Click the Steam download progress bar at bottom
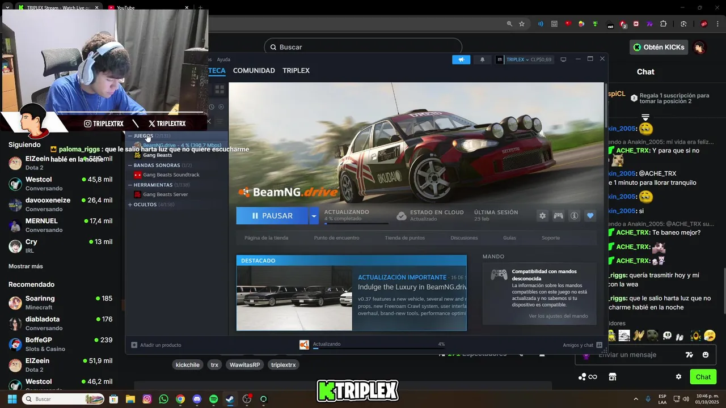This screenshot has height=408, width=726. pos(378,348)
